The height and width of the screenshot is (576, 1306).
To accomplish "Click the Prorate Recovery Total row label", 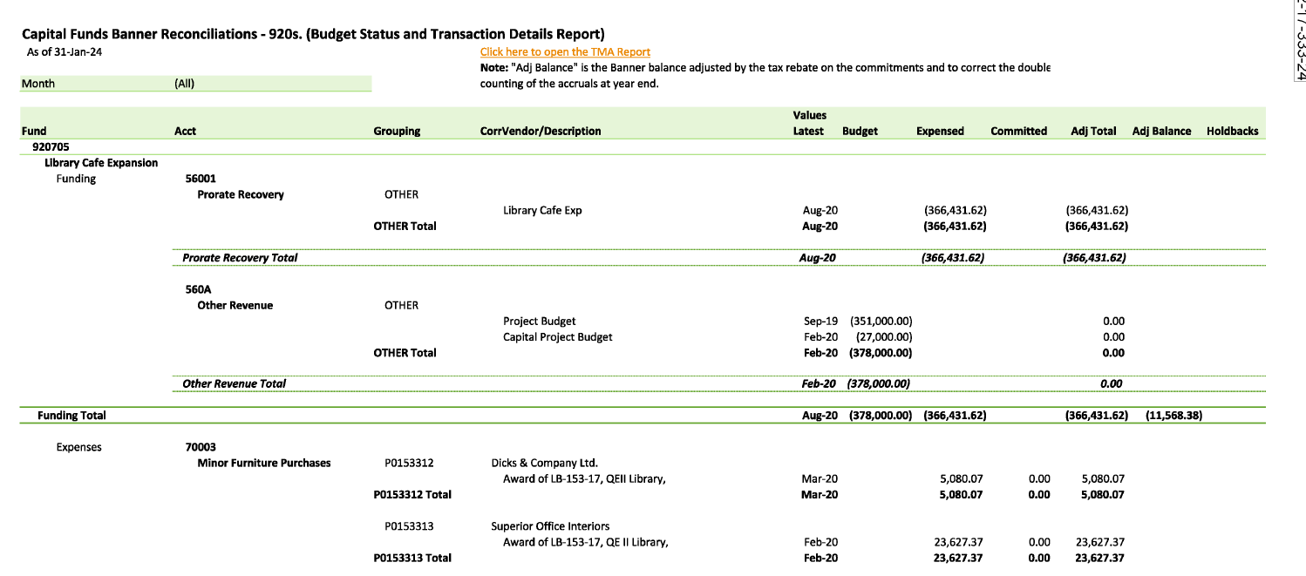I will 240,258.
